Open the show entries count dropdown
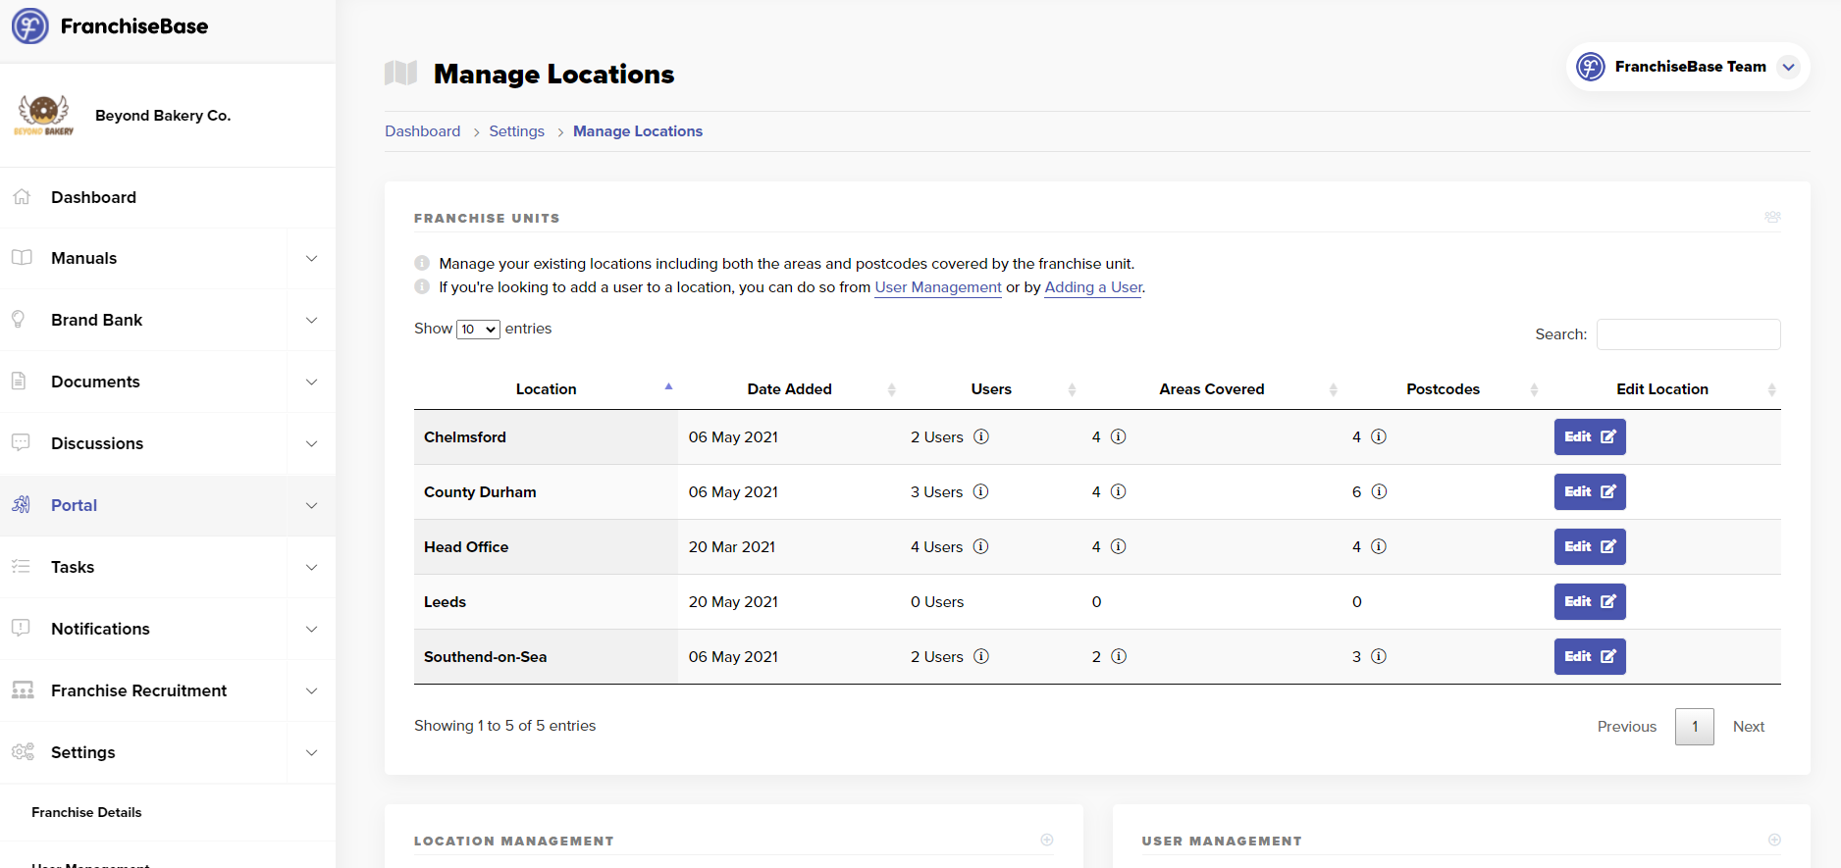The width and height of the screenshot is (1841, 868). (478, 330)
